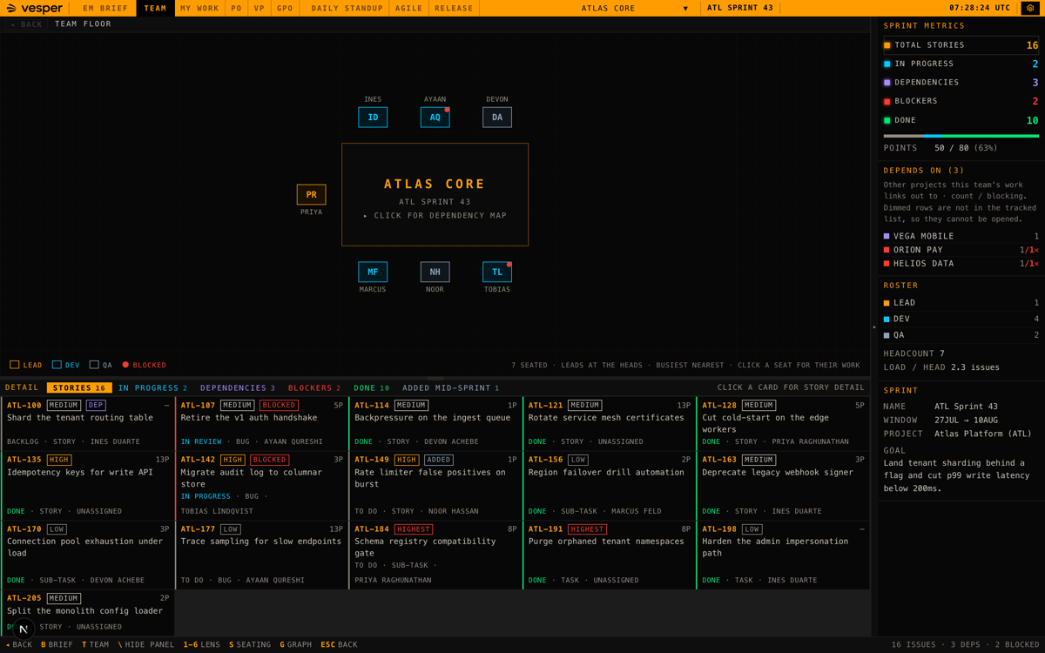Open story card ATL-198 Harden admin impersonation
1045x653 pixels.
tap(783, 555)
